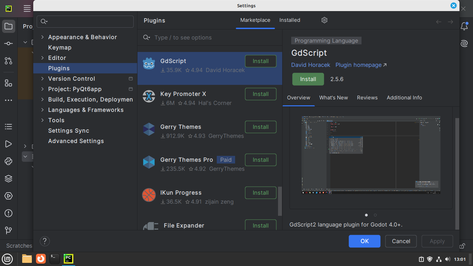Install the Gerry Themes plugin

pyautogui.click(x=260, y=127)
